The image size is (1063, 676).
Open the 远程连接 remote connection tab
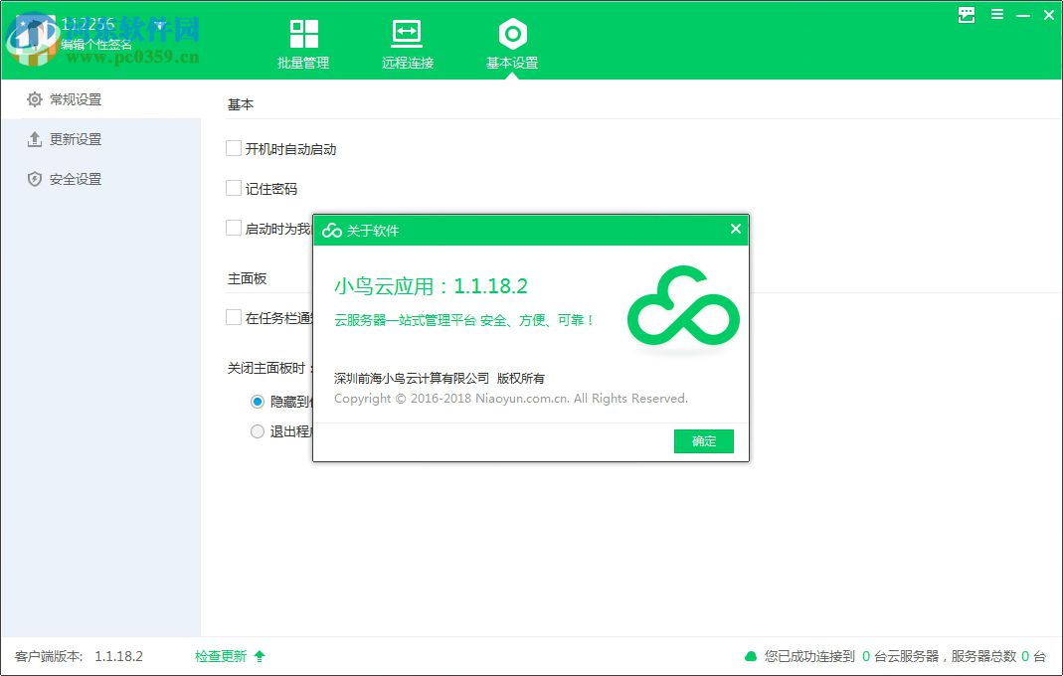(x=407, y=44)
